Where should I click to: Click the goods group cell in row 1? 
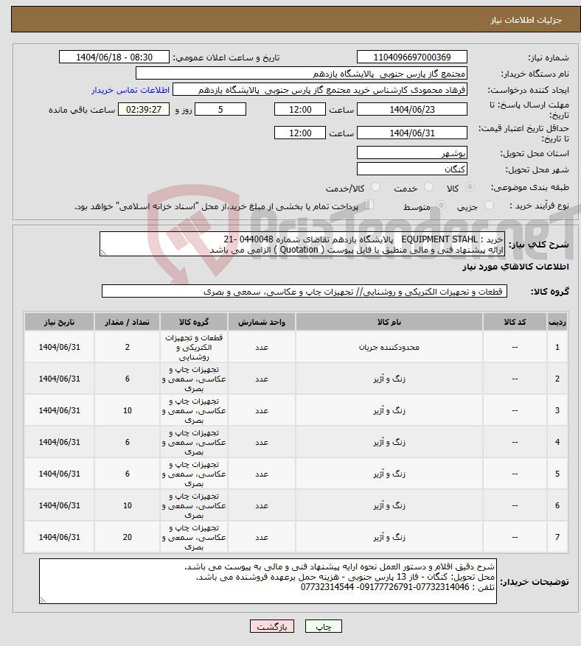pyautogui.click(x=194, y=347)
